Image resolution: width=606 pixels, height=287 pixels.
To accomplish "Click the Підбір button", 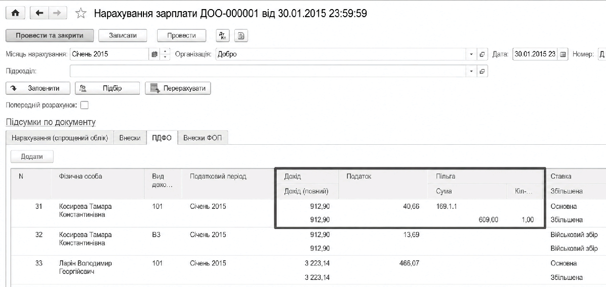I will pyautogui.click(x=107, y=88).
